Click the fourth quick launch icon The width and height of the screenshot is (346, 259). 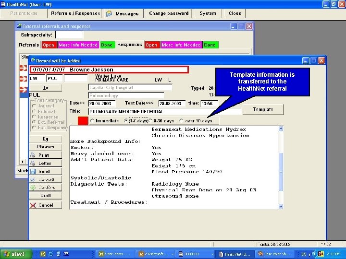66,254
